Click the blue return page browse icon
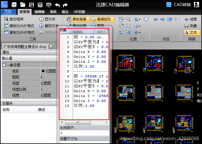The width and height of the screenshot is (202, 144). point(170,19)
